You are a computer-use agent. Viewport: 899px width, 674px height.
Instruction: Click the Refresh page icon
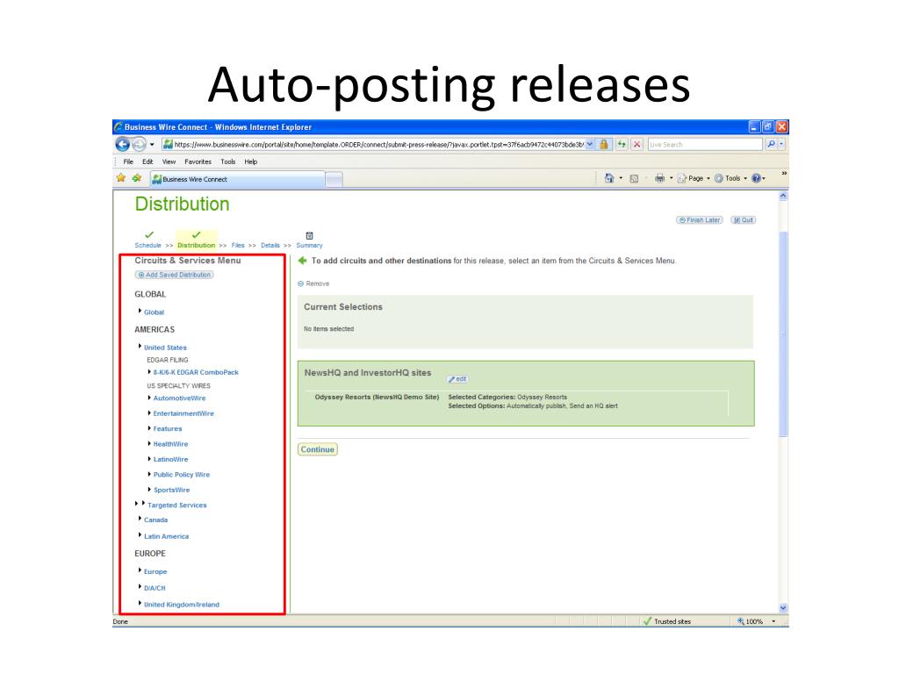coord(622,145)
